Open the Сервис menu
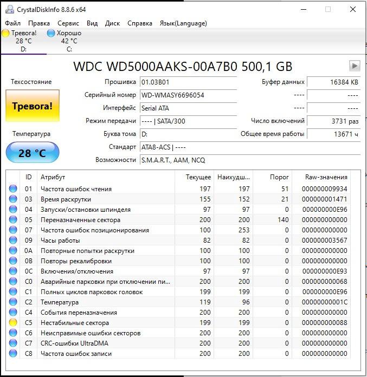Screen dimensions: 367x377 click(x=68, y=23)
